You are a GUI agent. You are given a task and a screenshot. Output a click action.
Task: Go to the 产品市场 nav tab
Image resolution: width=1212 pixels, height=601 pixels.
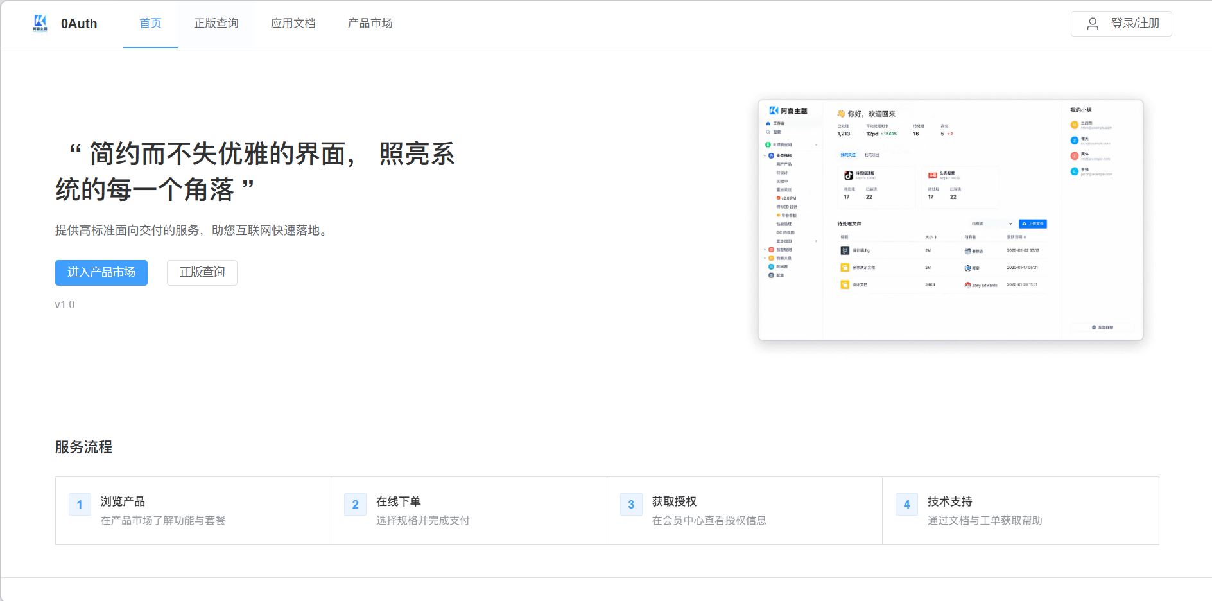(370, 24)
